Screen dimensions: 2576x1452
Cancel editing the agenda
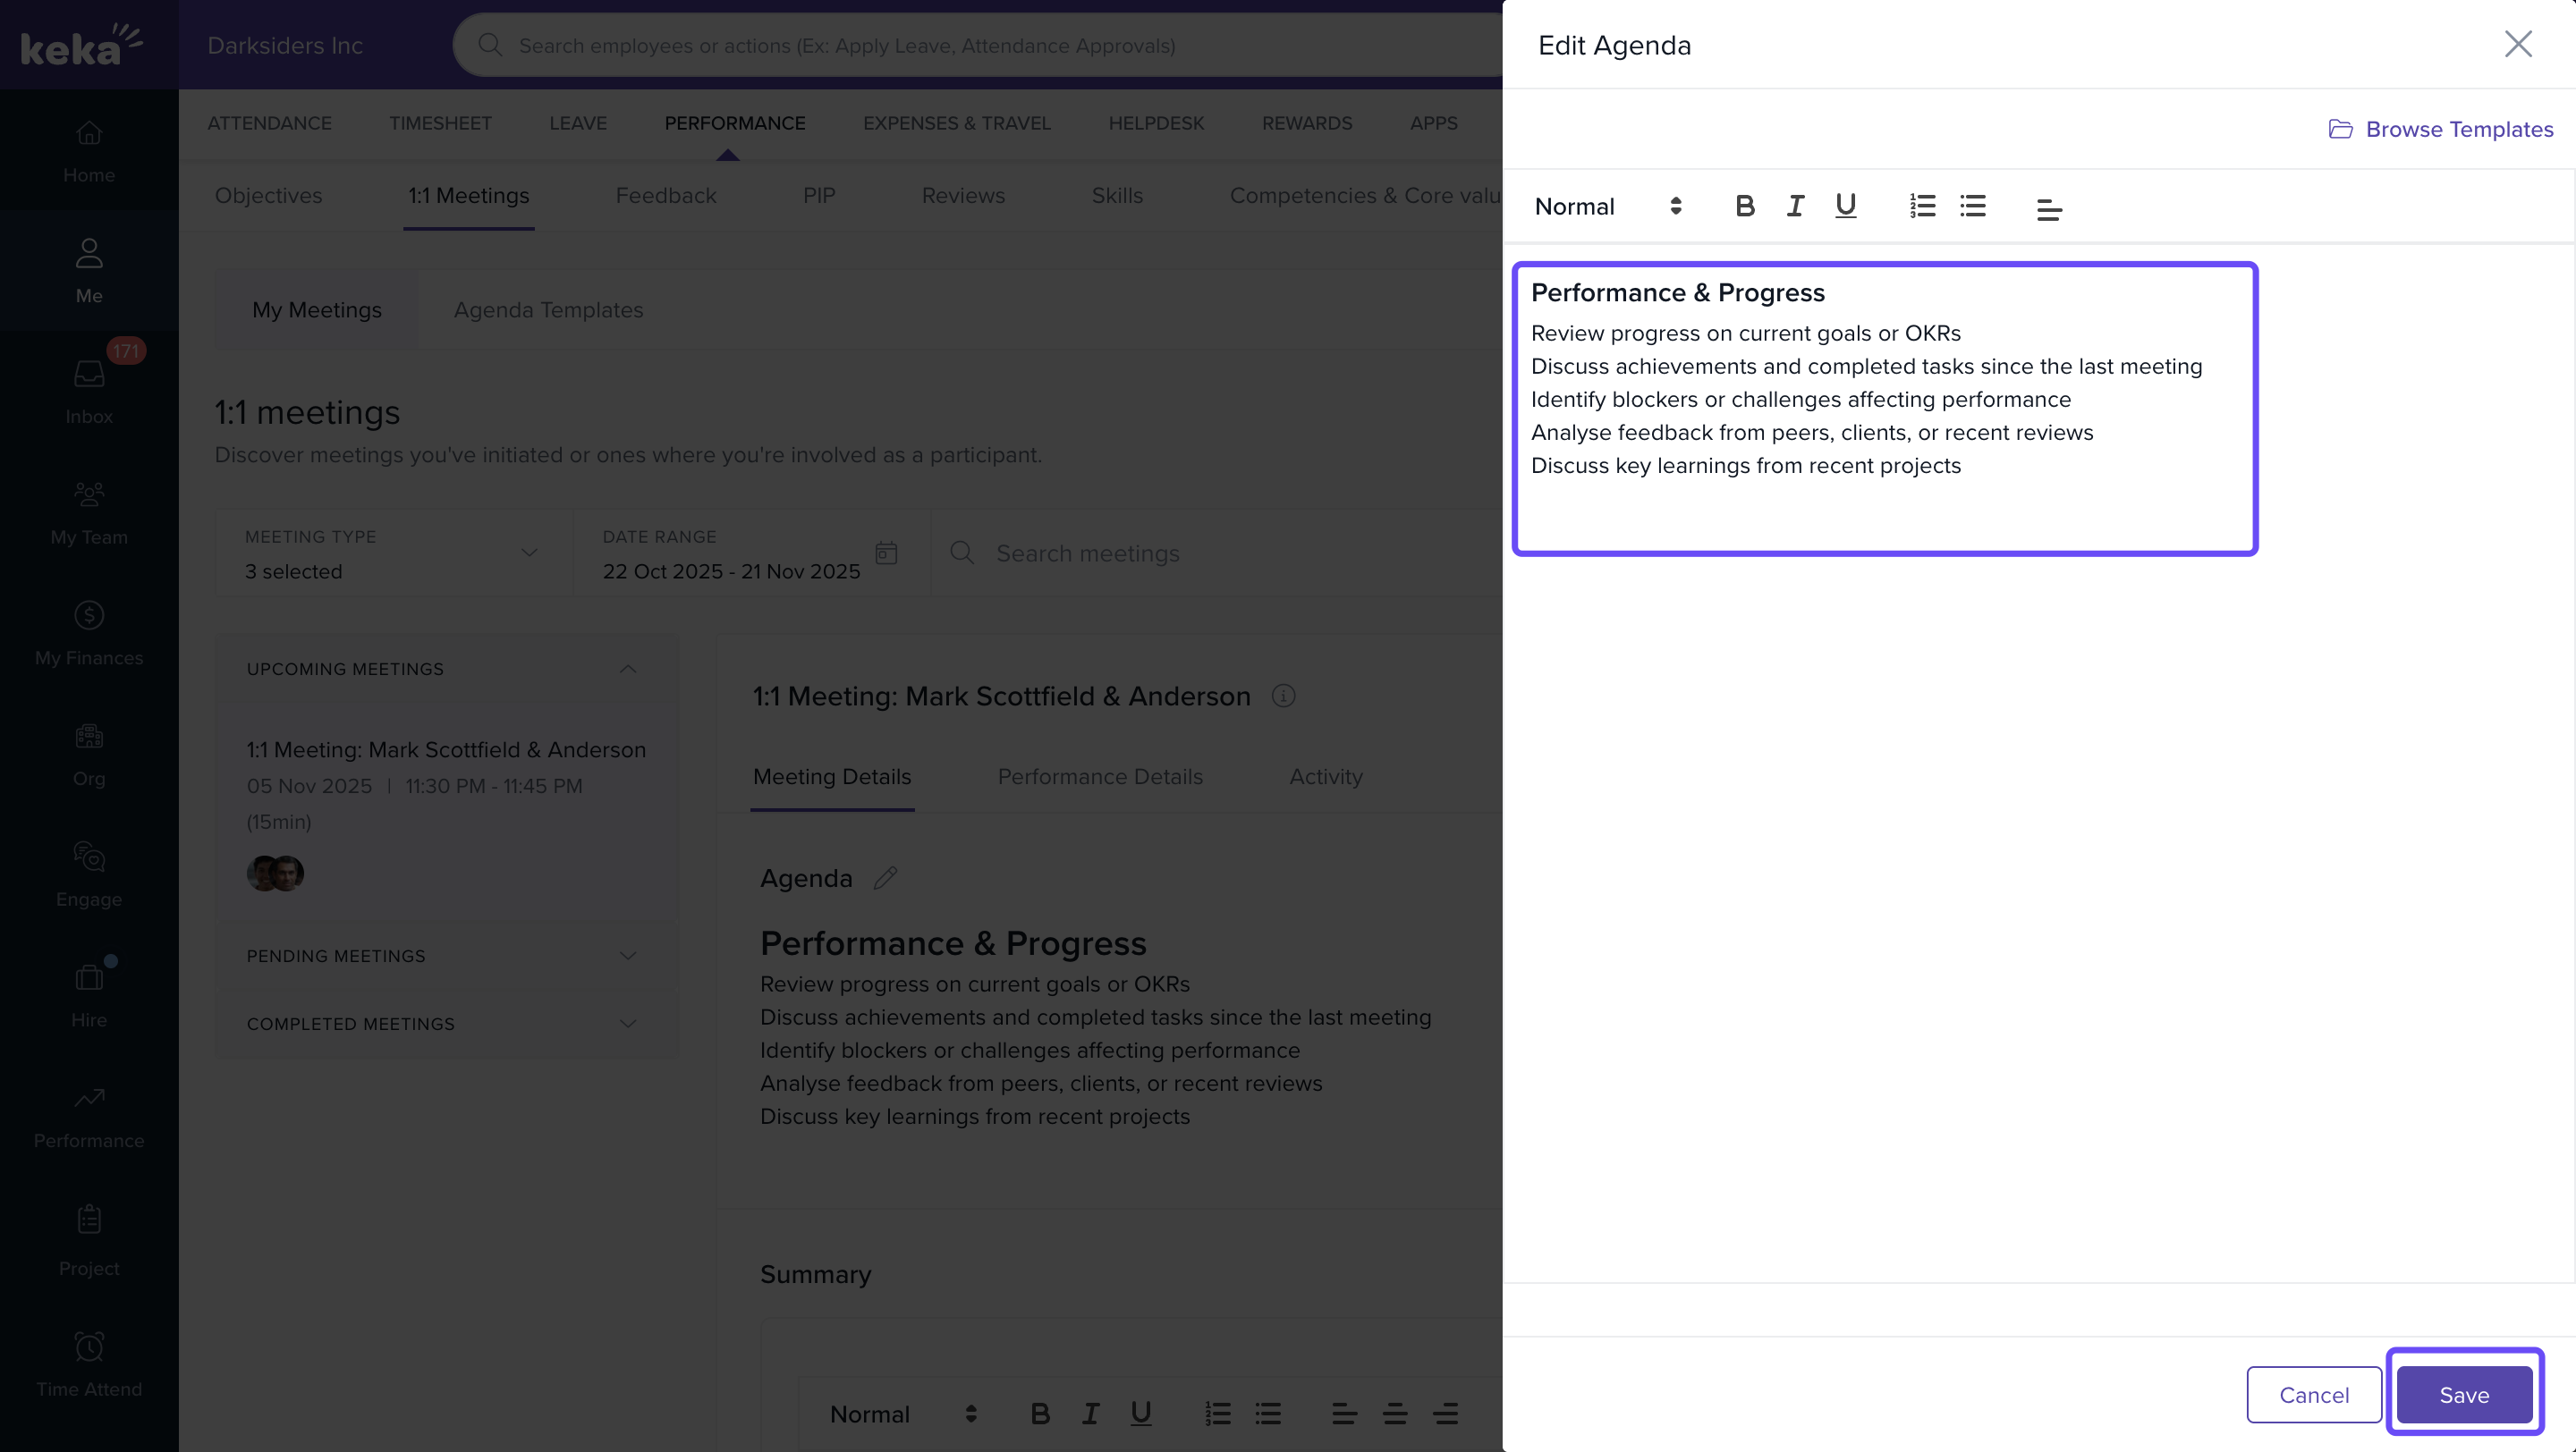point(2313,1395)
